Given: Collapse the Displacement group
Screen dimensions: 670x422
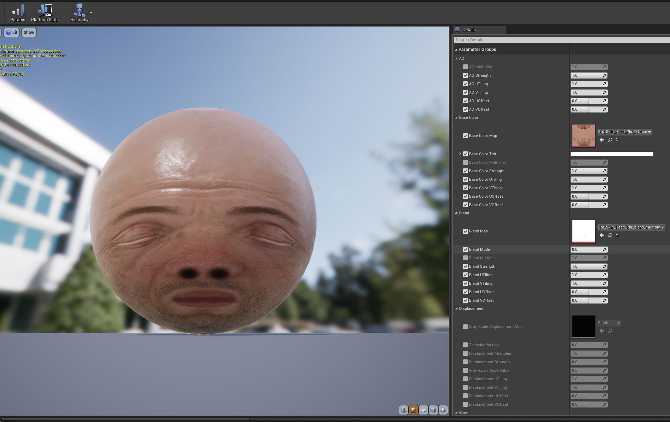Looking at the screenshot, I should pyautogui.click(x=456, y=309).
